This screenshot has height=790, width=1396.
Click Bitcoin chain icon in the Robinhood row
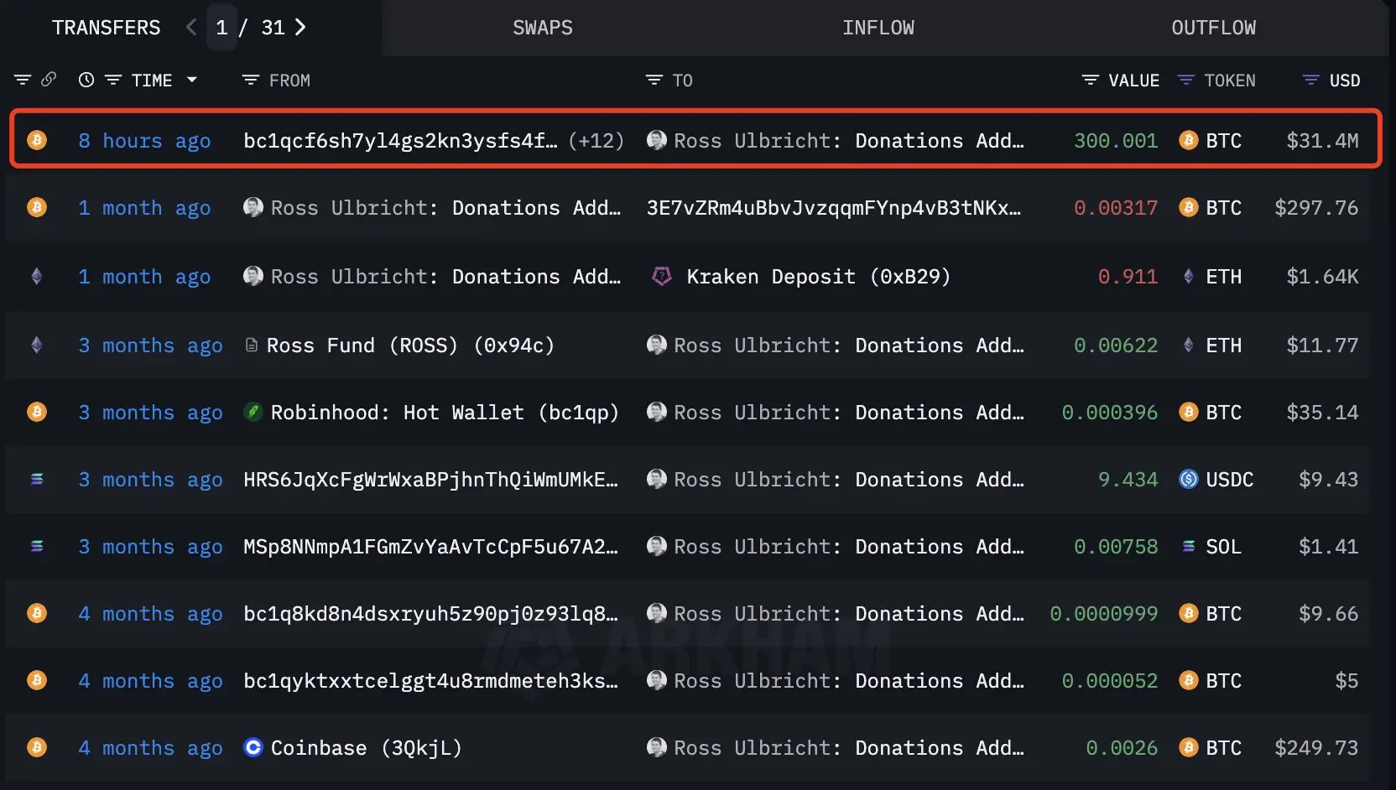pos(37,412)
